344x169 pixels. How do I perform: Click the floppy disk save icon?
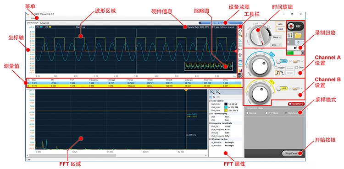240,60
